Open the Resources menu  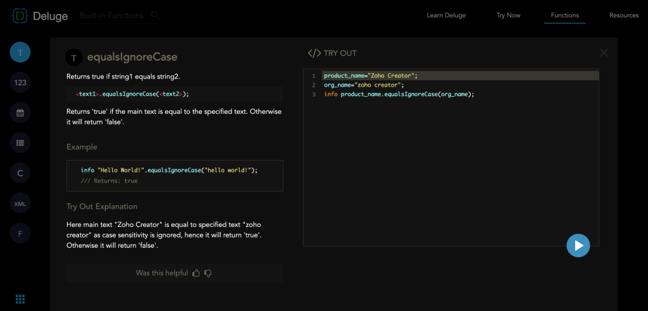click(x=623, y=15)
